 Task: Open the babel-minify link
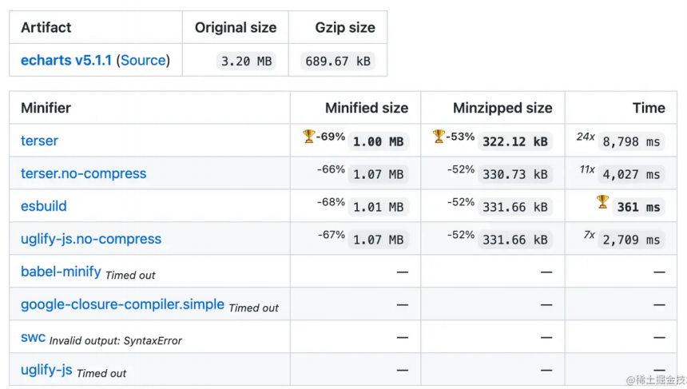pos(61,272)
